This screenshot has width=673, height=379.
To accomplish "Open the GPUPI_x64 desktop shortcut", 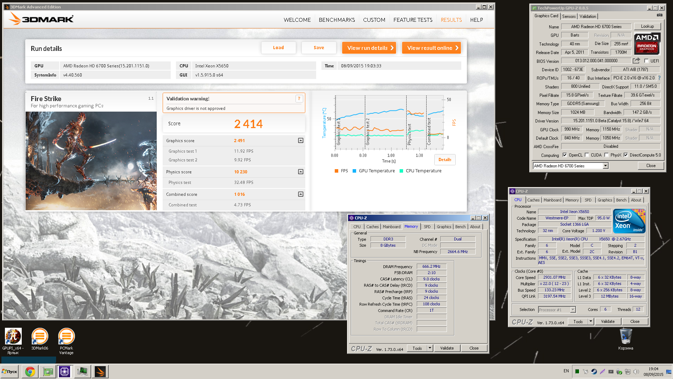I will click(x=13, y=341).
